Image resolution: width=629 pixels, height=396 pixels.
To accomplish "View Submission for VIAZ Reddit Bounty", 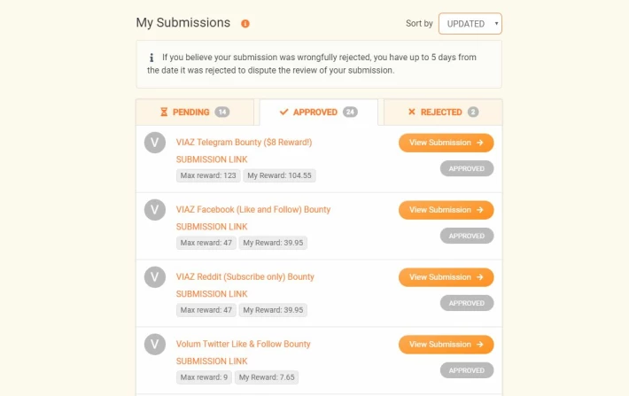I will coord(447,277).
